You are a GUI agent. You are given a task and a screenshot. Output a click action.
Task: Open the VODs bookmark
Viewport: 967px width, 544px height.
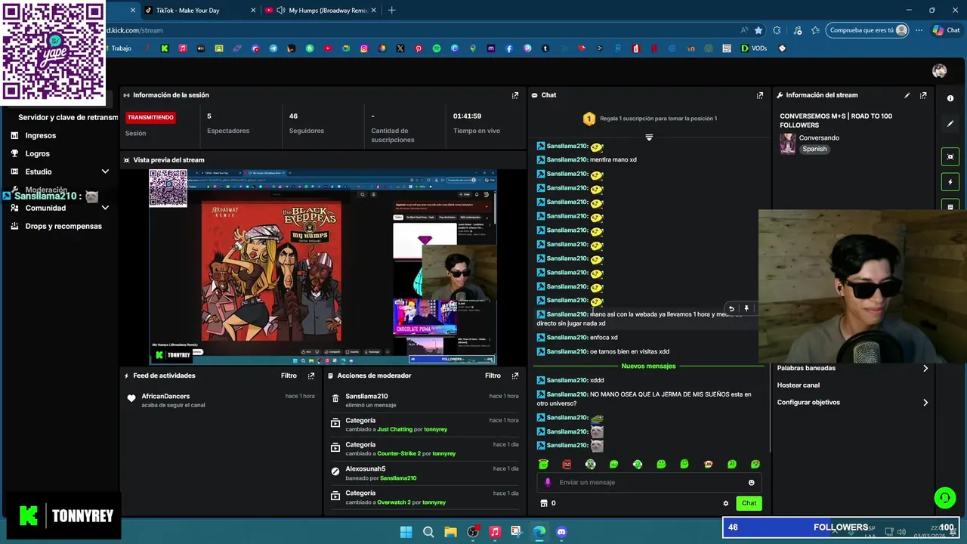pos(753,48)
